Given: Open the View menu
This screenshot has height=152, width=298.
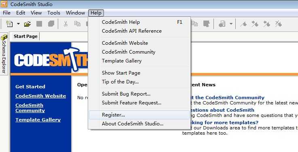Looking at the screenshot, I should [x=36, y=13].
